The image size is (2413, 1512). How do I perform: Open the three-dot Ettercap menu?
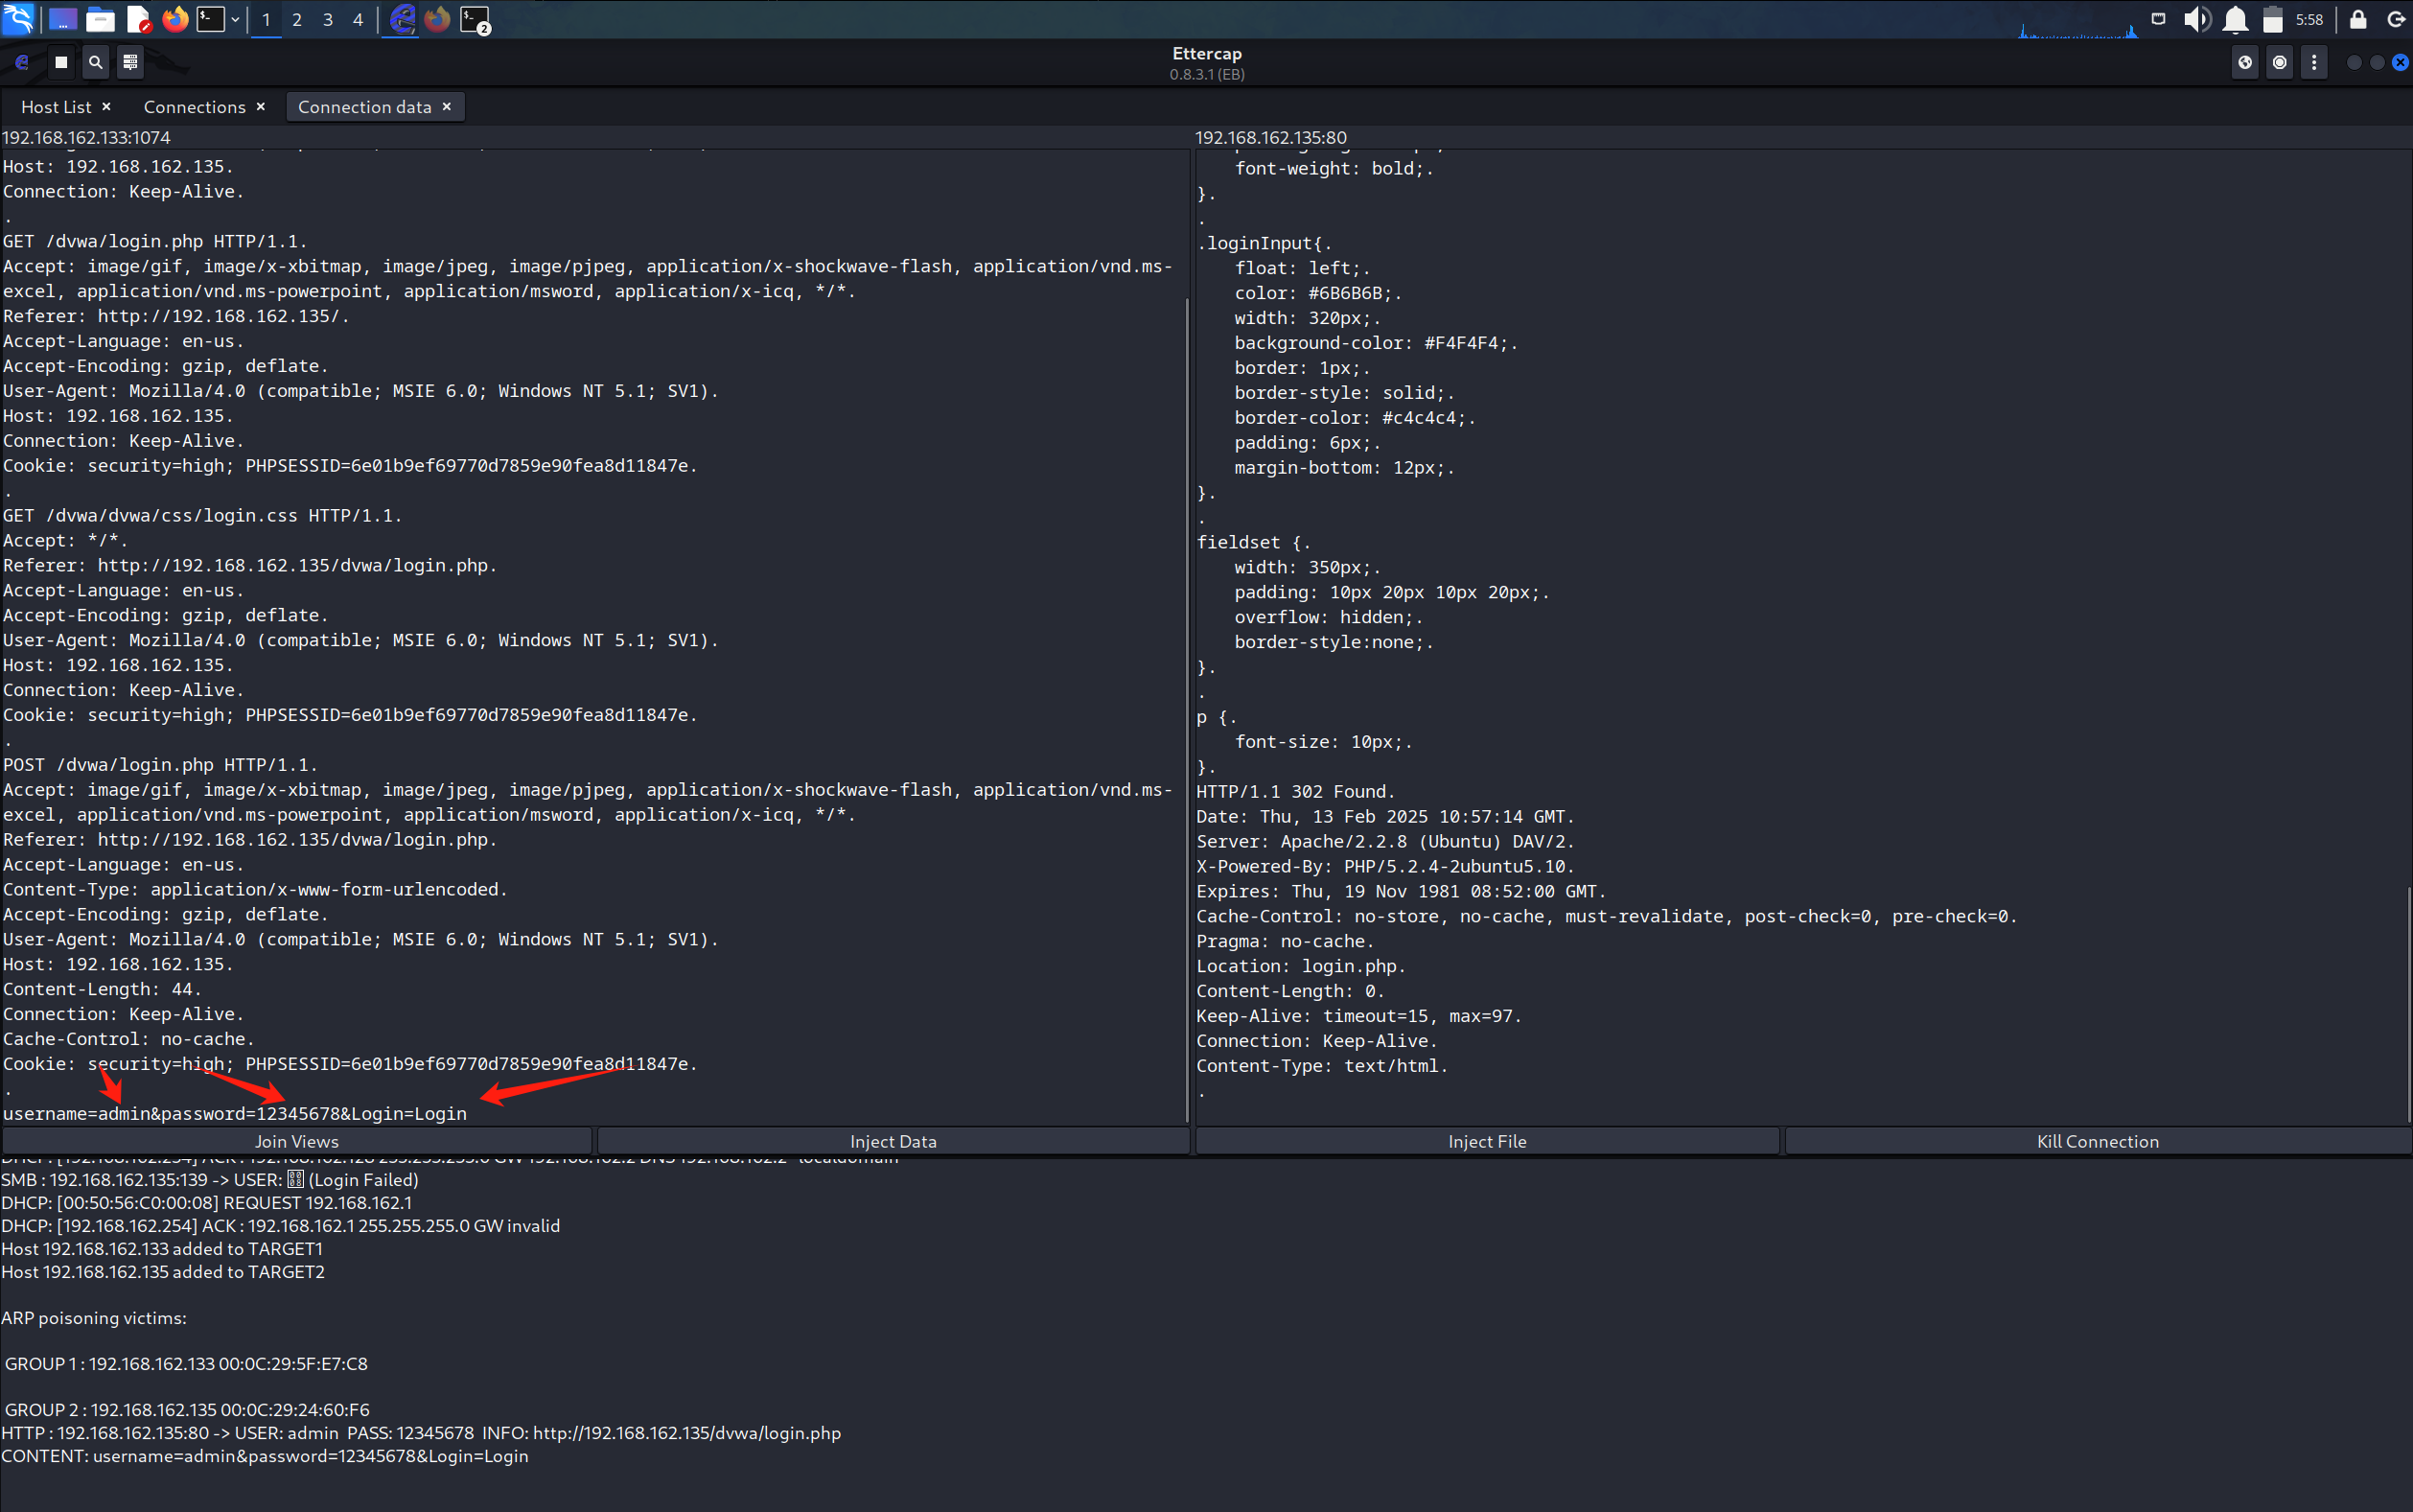(2313, 62)
